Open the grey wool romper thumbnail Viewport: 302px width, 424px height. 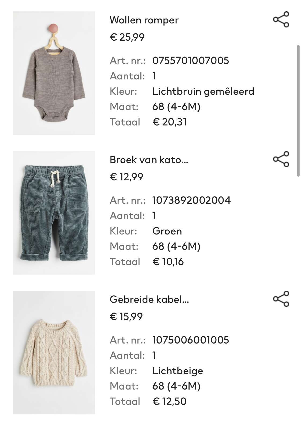[x=54, y=73]
